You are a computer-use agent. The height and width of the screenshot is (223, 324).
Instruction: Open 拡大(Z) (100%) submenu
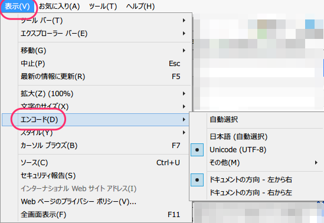[96, 94]
